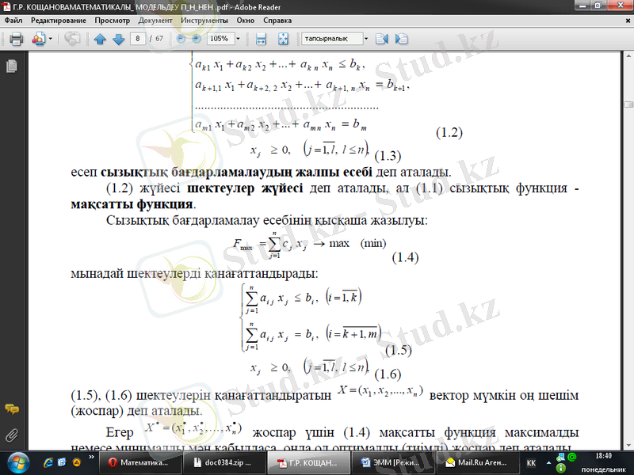Zoom in with the plus button
This screenshot has height=475, width=634.
click(x=197, y=39)
